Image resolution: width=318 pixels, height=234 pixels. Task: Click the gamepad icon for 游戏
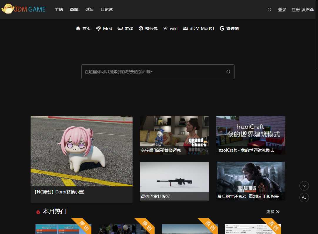120,29
